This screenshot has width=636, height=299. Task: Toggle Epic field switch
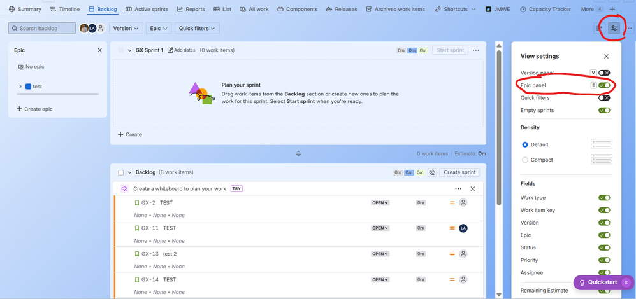pos(604,235)
